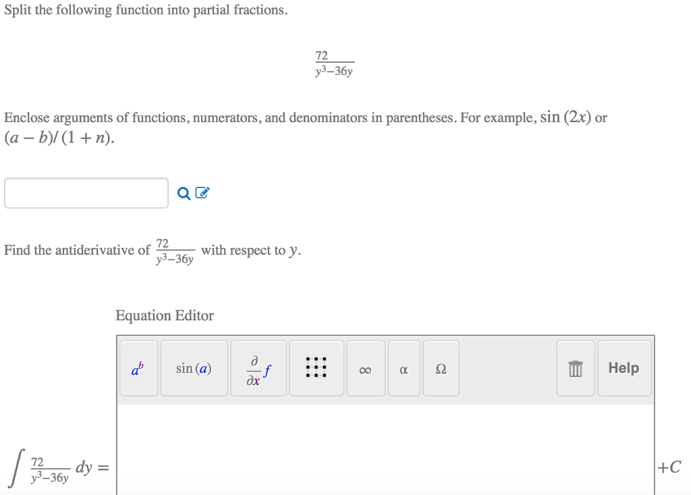Click inside the Equation Editor entry area
The height and width of the screenshot is (495, 691).
tap(385, 448)
